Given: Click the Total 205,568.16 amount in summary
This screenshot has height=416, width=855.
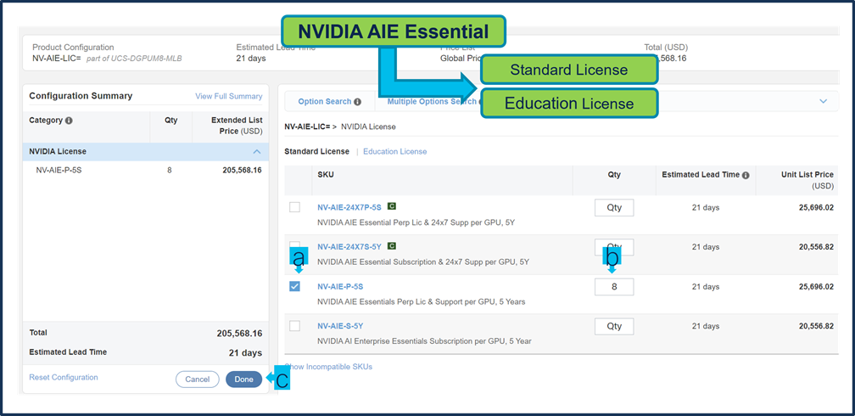Looking at the screenshot, I should (239, 333).
